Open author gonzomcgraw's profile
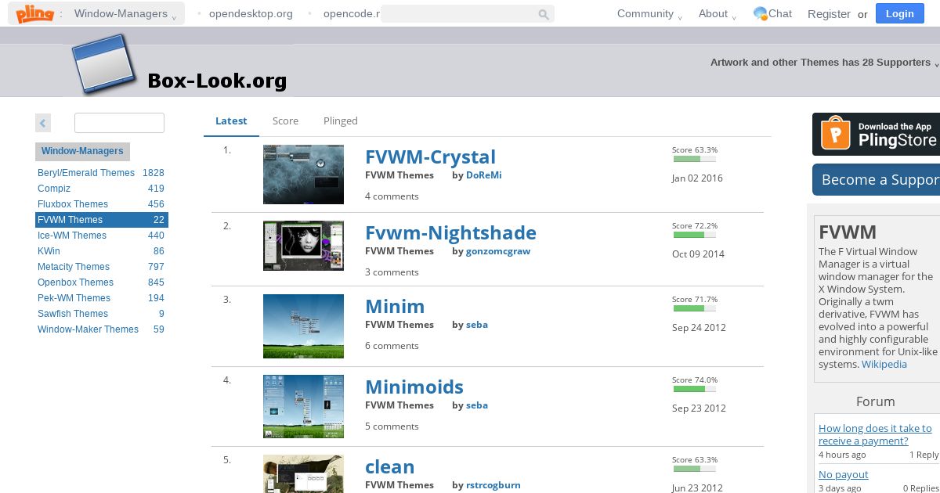Image resolution: width=940 pixels, height=493 pixels. click(498, 251)
